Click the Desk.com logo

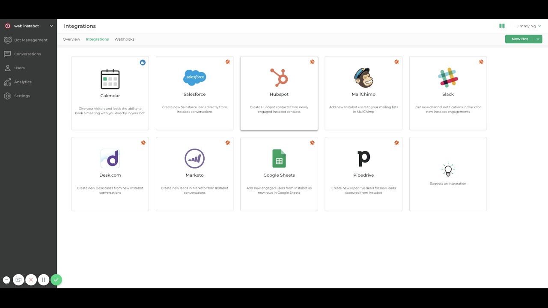click(110, 158)
